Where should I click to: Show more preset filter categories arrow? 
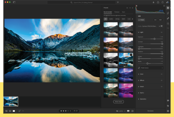133,19
